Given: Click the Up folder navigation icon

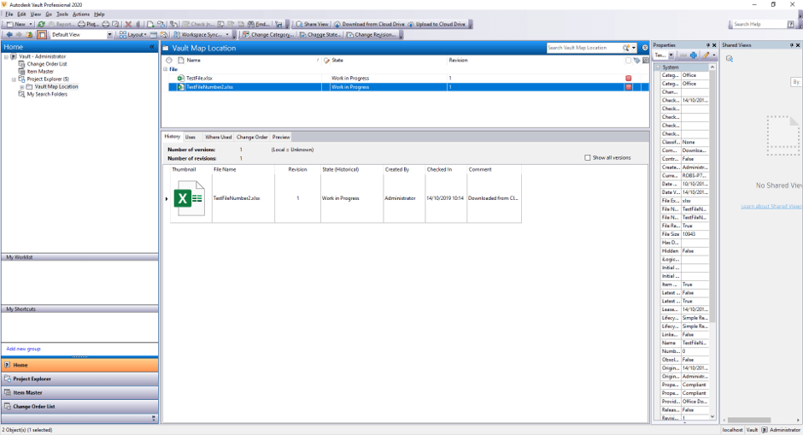Looking at the screenshot, I should point(30,35).
